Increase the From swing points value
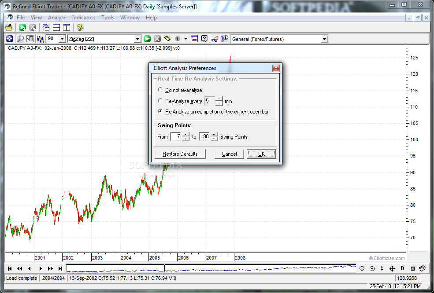 tap(185, 135)
